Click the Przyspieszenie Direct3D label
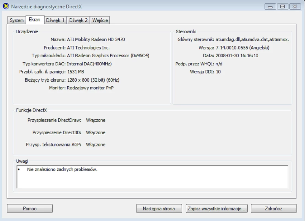 pos(57,132)
